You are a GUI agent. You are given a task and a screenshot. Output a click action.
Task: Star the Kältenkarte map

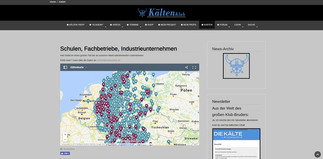pyautogui.click(x=86, y=68)
